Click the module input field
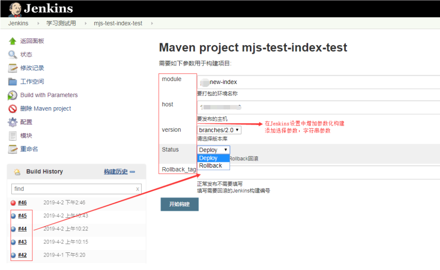The width and height of the screenshot is (440, 270). 319,82
